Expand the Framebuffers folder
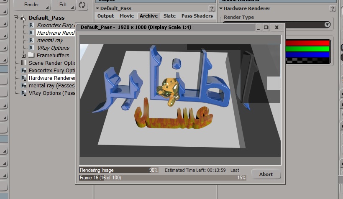This screenshot has width=343, height=199. pos(23,56)
